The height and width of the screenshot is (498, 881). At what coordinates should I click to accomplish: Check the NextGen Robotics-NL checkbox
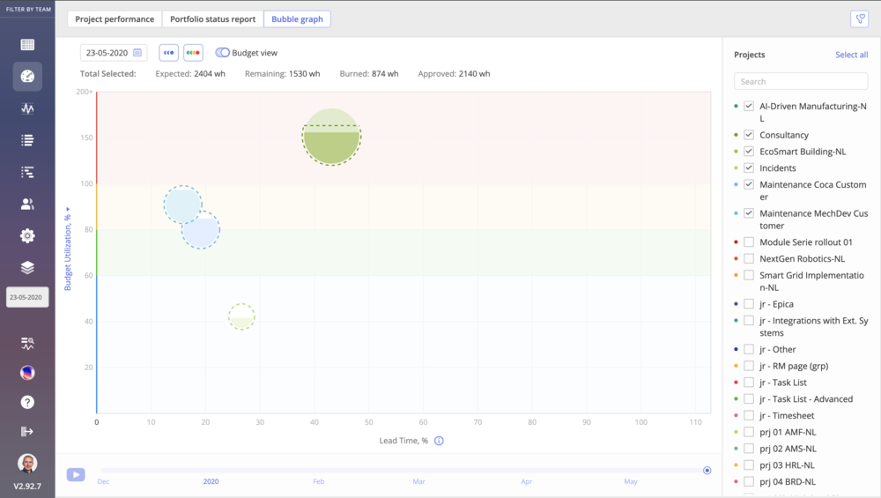point(749,258)
